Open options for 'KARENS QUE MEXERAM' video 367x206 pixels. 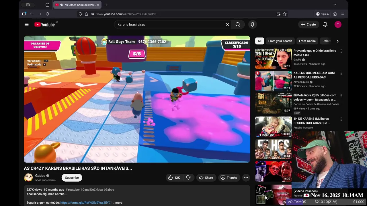pyautogui.click(x=341, y=74)
